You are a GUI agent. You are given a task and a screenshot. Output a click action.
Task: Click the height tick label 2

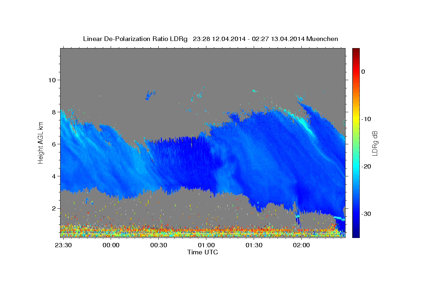54,208
